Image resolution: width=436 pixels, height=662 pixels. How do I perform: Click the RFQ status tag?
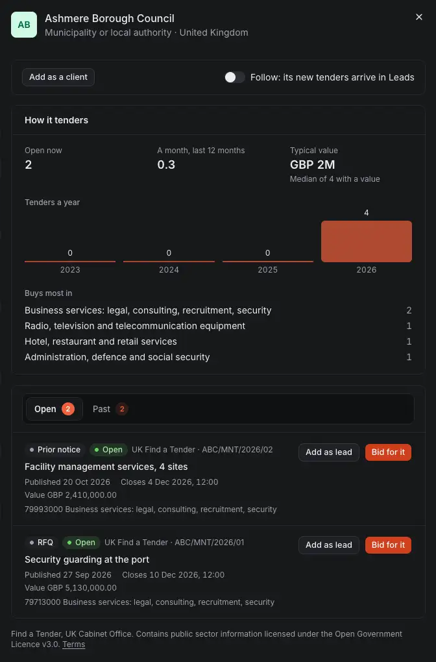point(42,543)
